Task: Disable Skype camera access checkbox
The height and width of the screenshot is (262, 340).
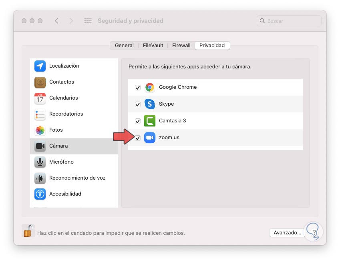Action: tap(138, 104)
